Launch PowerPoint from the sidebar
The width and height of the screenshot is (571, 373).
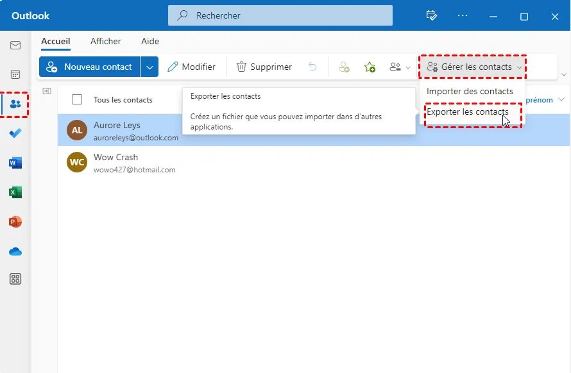[x=15, y=222]
